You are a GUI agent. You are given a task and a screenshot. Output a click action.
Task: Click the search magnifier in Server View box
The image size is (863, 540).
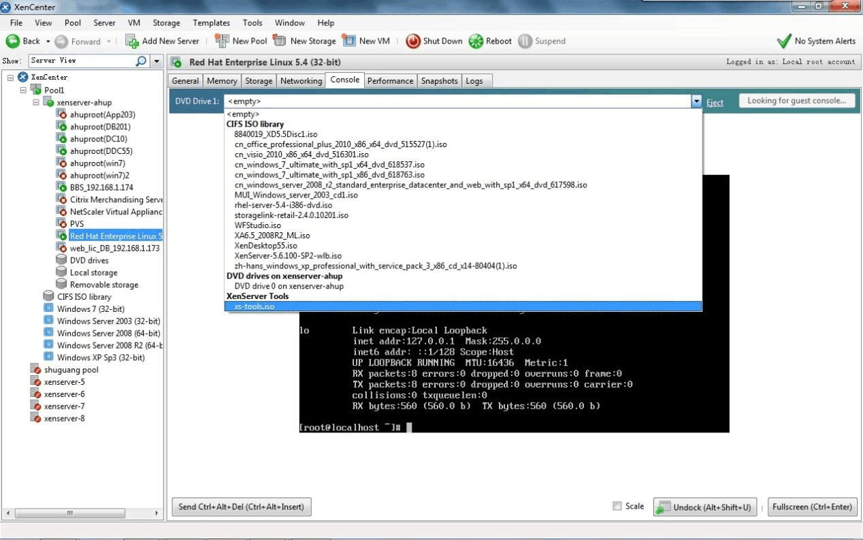click(141, 61)
